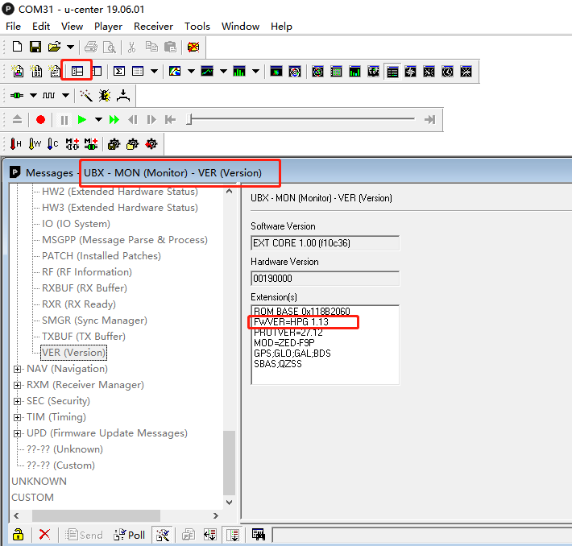Click the horizontal scroll right arrow
Image resolution: width=572 pixels, height=546 pixels.
pyautogui.click(x=216, y=515)
